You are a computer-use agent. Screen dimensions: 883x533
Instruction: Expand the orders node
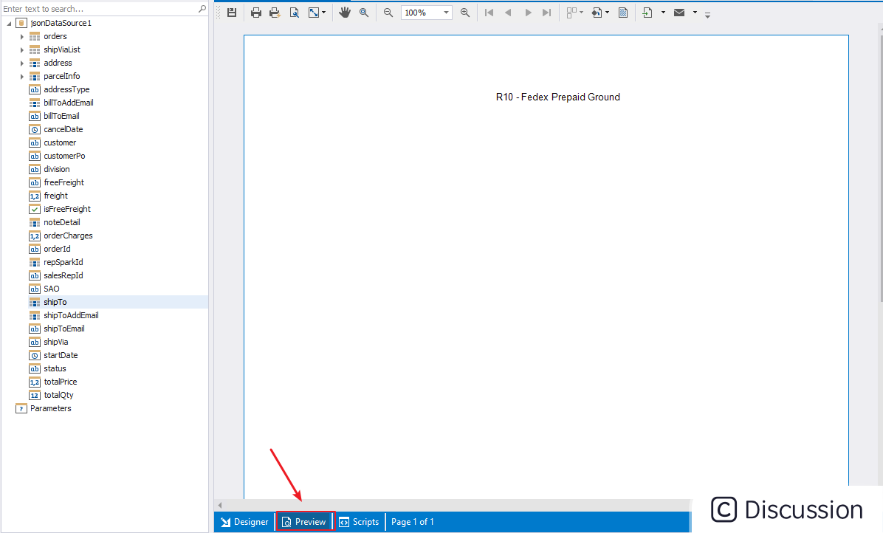(x=22, y=37)
